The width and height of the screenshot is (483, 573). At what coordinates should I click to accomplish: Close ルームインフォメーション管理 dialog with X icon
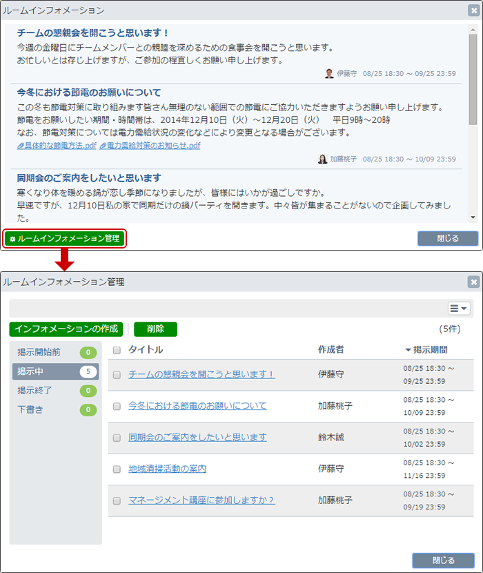(473, 282)
